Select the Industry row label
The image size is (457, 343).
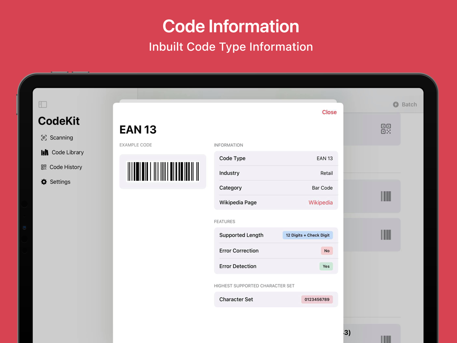(229, 173)
